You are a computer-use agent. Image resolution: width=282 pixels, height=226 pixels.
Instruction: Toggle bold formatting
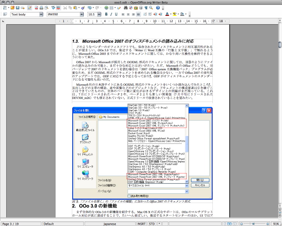coord(106,14)
